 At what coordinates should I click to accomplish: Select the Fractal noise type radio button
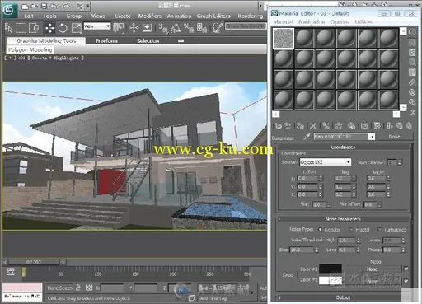[351, 229]
